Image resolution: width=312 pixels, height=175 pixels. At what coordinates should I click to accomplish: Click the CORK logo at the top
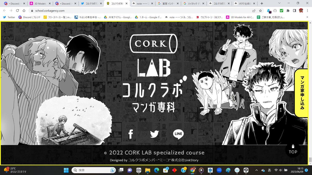coord(153,44)
